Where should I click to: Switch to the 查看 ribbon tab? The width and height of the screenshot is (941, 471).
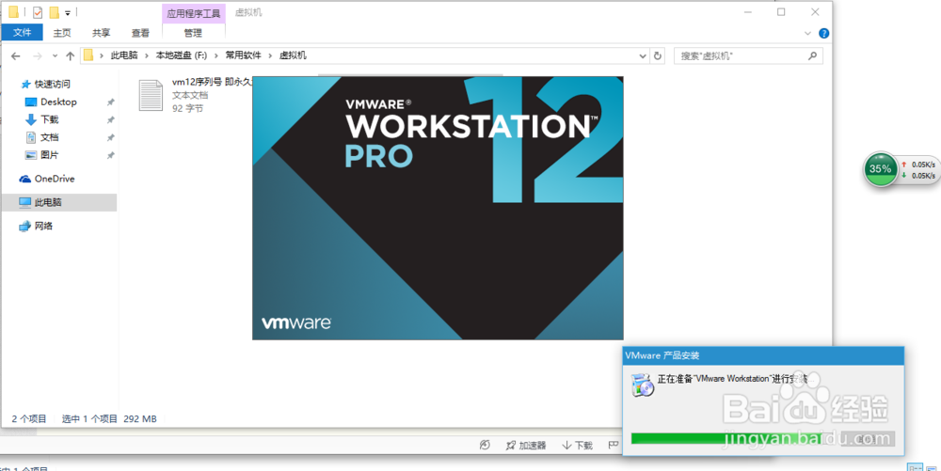pyautogui.click(x=140, y=33)
